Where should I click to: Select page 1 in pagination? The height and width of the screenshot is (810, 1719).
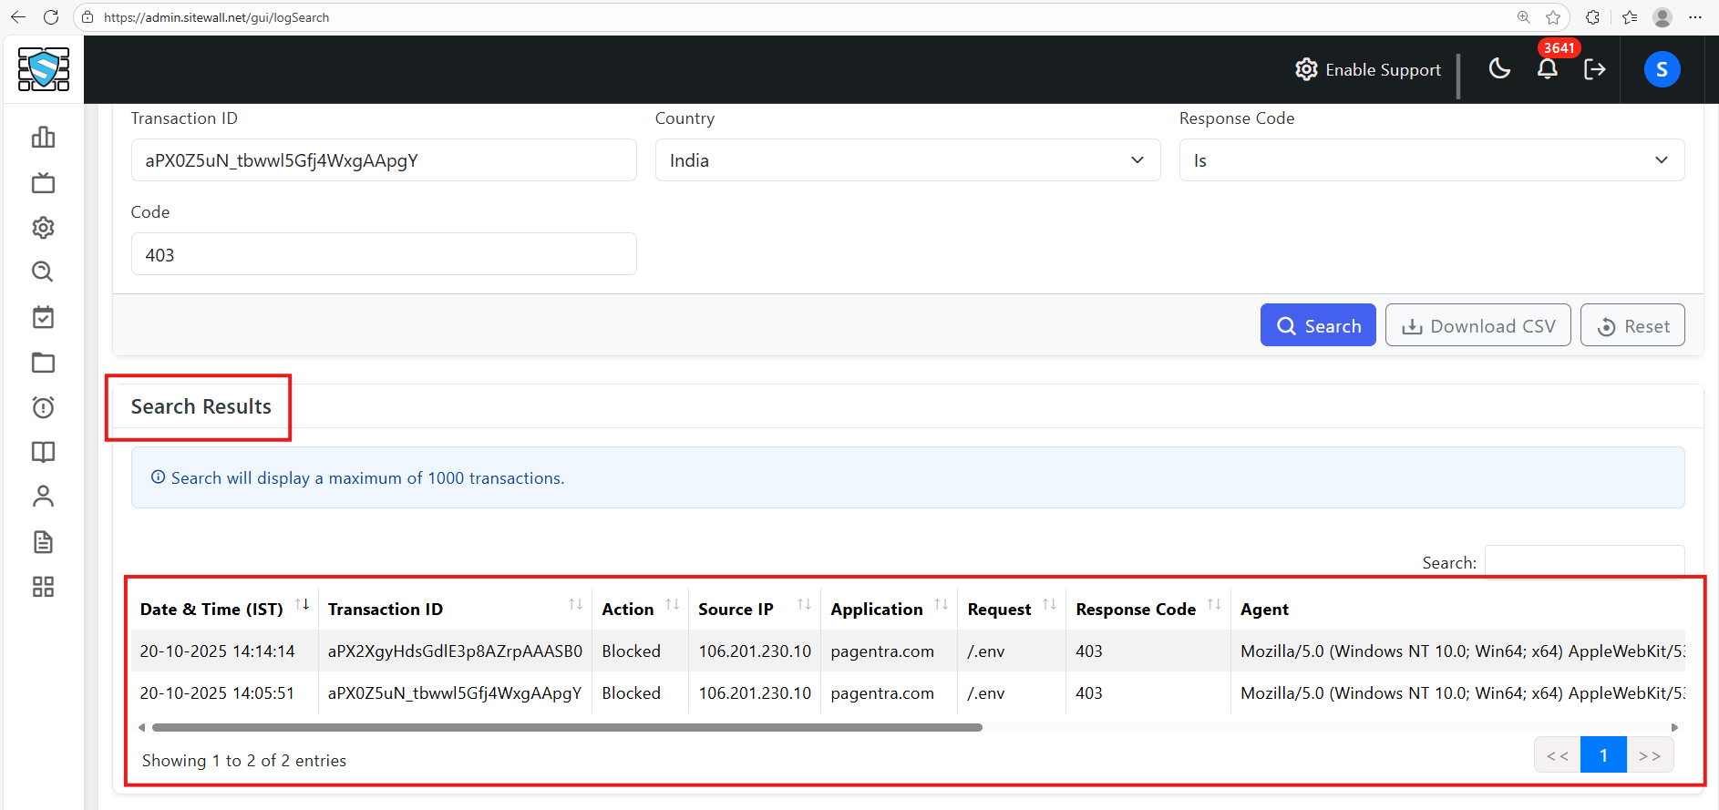point(1603,755)
